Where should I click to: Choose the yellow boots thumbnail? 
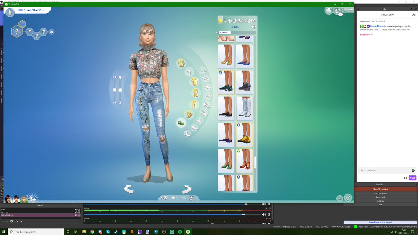[245, 135]
